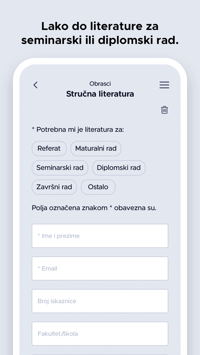This screenshot has height=355, width=200.
Task: Choose Diplomski rad as the work type
Action: coord(119,168)
